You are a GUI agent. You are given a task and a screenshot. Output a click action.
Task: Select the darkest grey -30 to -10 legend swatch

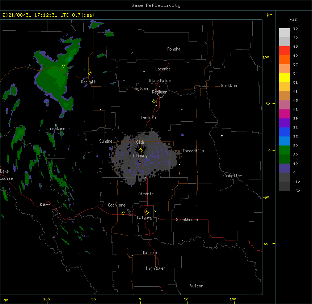click(284, 186)
